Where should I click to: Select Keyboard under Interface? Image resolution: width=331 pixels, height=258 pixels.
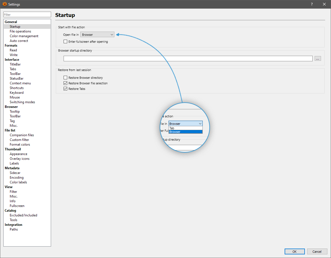[17, 93]
